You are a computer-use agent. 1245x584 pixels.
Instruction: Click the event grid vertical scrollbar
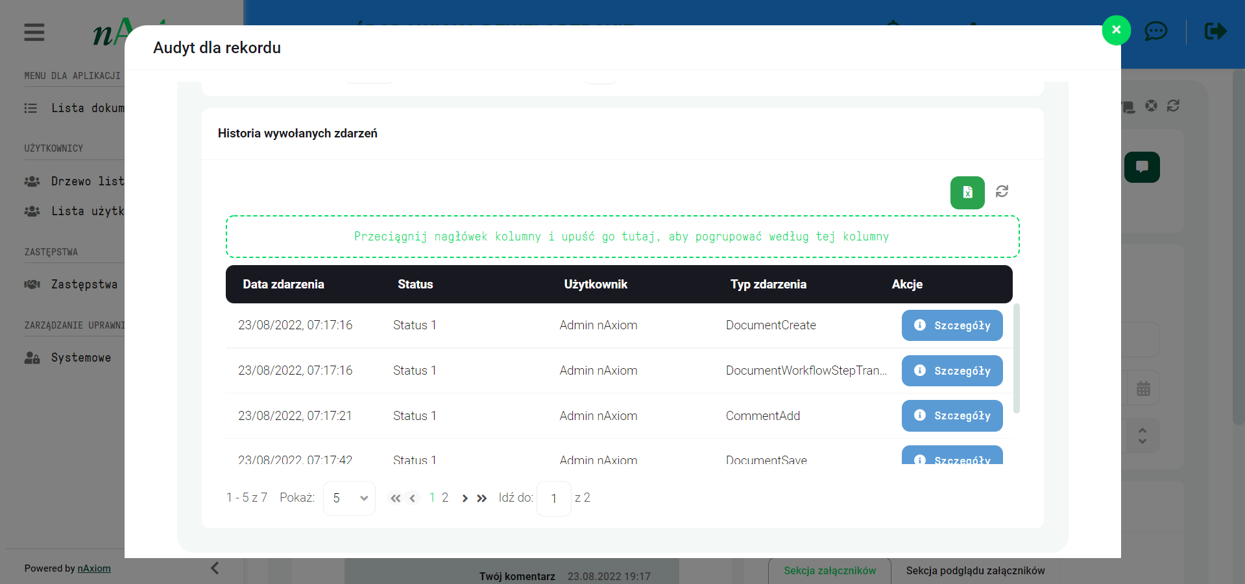click(x=1016, y=358)
